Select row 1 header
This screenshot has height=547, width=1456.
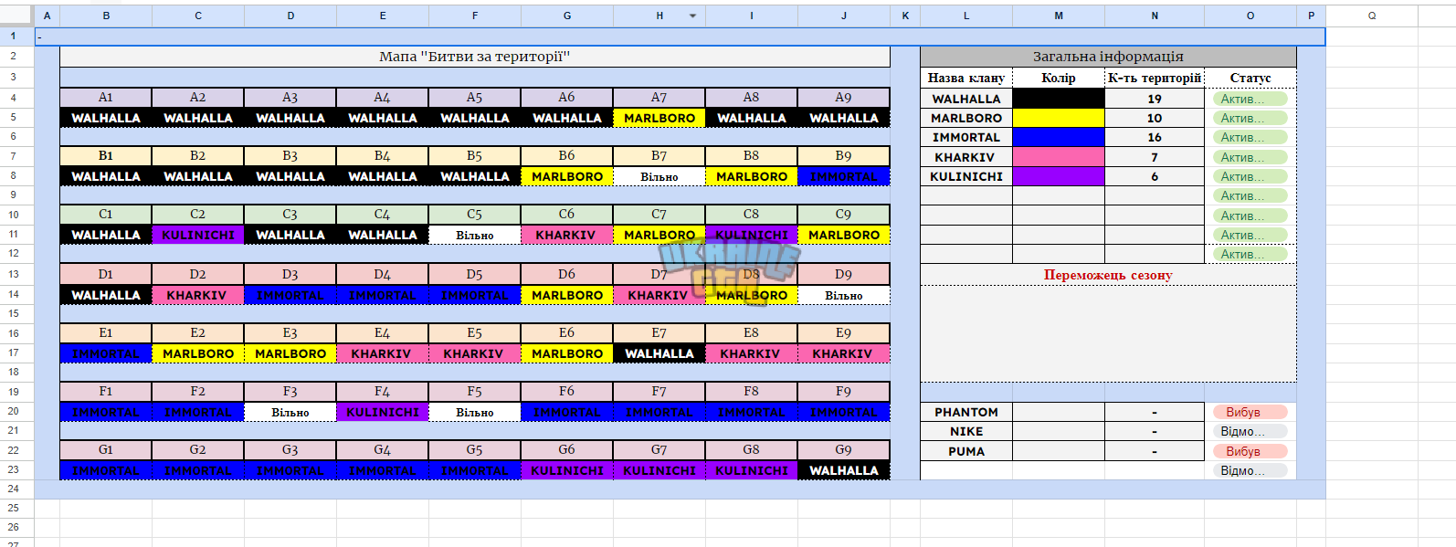16,37
